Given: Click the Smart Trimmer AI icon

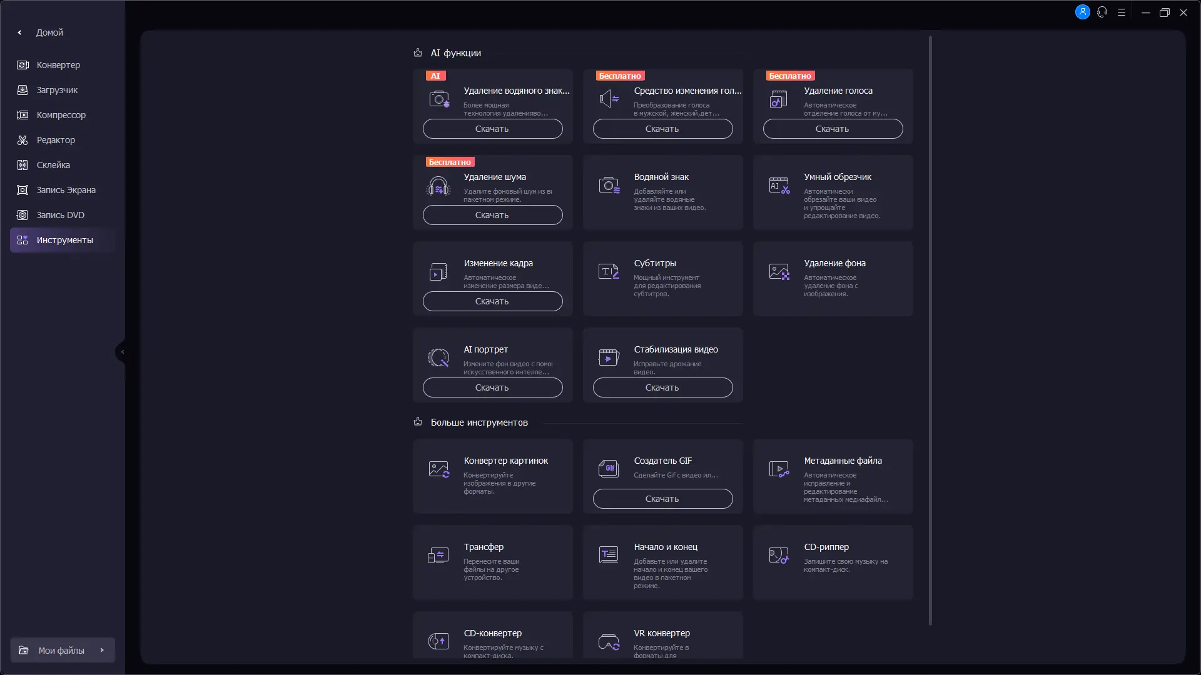Looking at the screenshot, I should (x=779, y=186).
